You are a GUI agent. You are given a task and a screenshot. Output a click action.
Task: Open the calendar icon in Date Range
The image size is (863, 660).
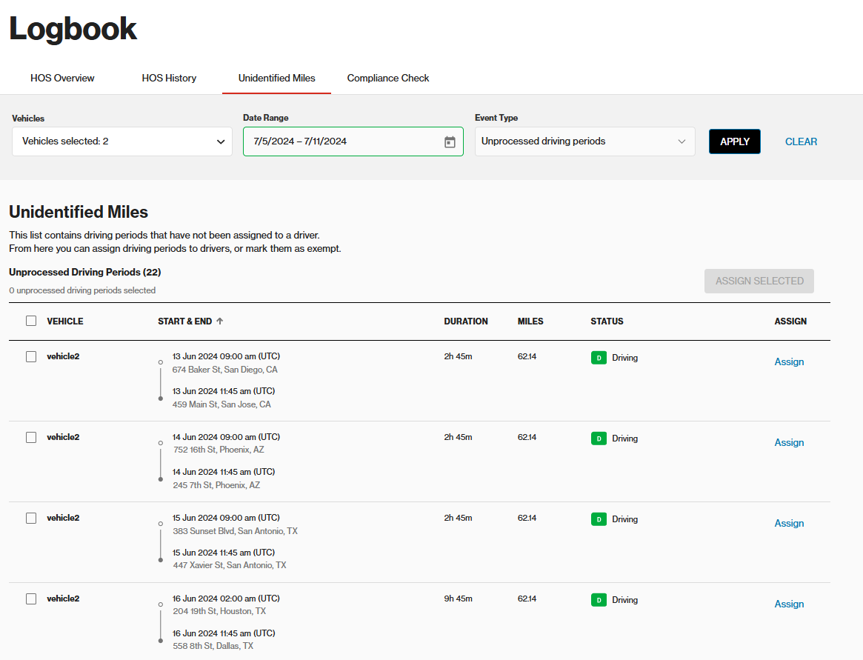pos(450,141)
